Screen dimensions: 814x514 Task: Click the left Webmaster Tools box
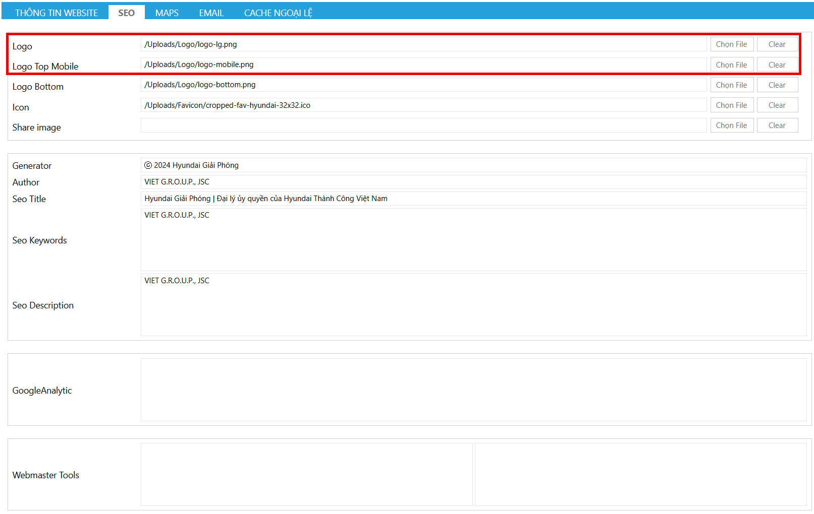click(x=306, y=474)
